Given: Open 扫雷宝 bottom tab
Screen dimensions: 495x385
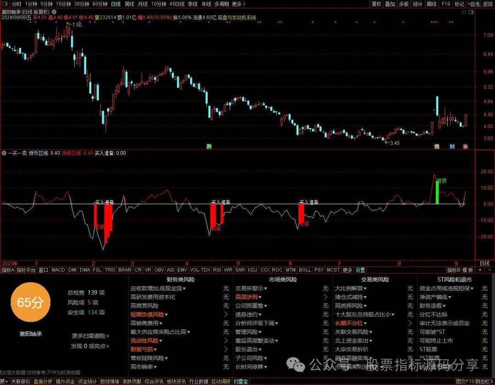Looking at the screenshot, I should click(241, 381).
